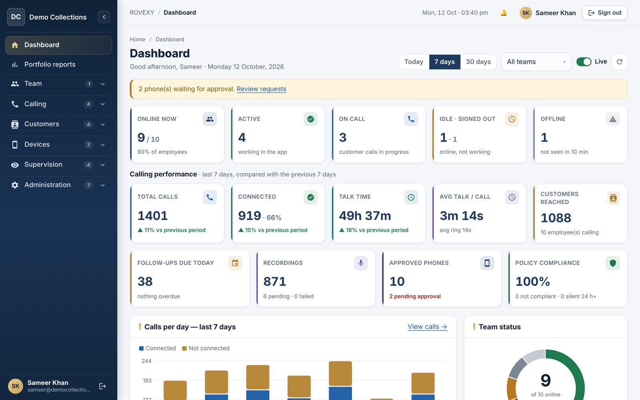
Task: Expand the Calling sidebar section
Action: point(58,104)
